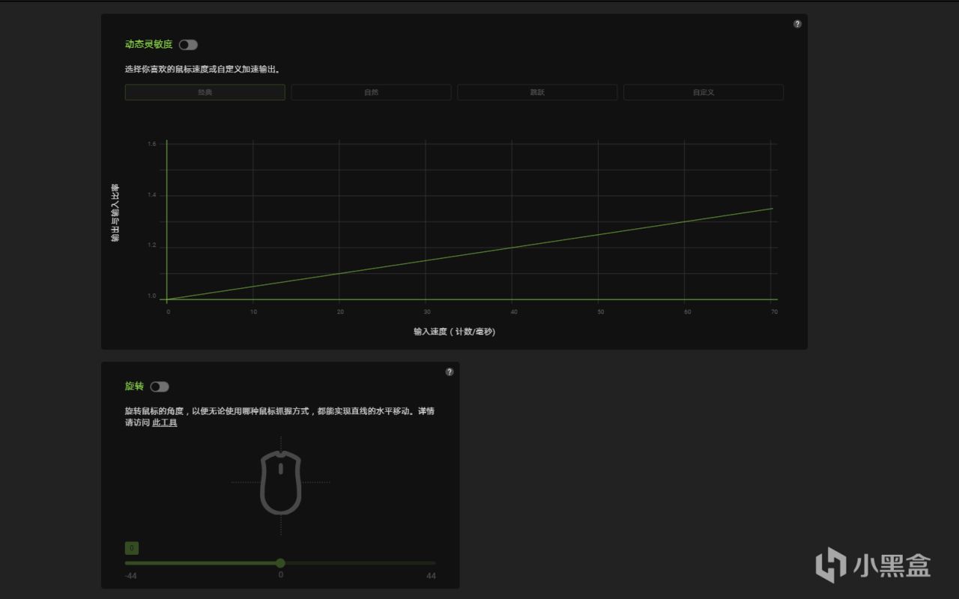Screen dimensions: 959x599
Task: Click the "-44" slider minimum label
Action: click(130, 576)
